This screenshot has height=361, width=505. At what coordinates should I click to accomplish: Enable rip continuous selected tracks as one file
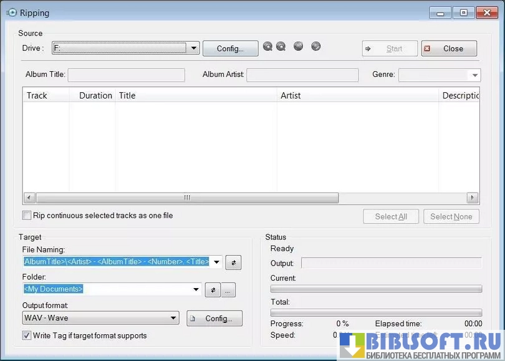27,216
